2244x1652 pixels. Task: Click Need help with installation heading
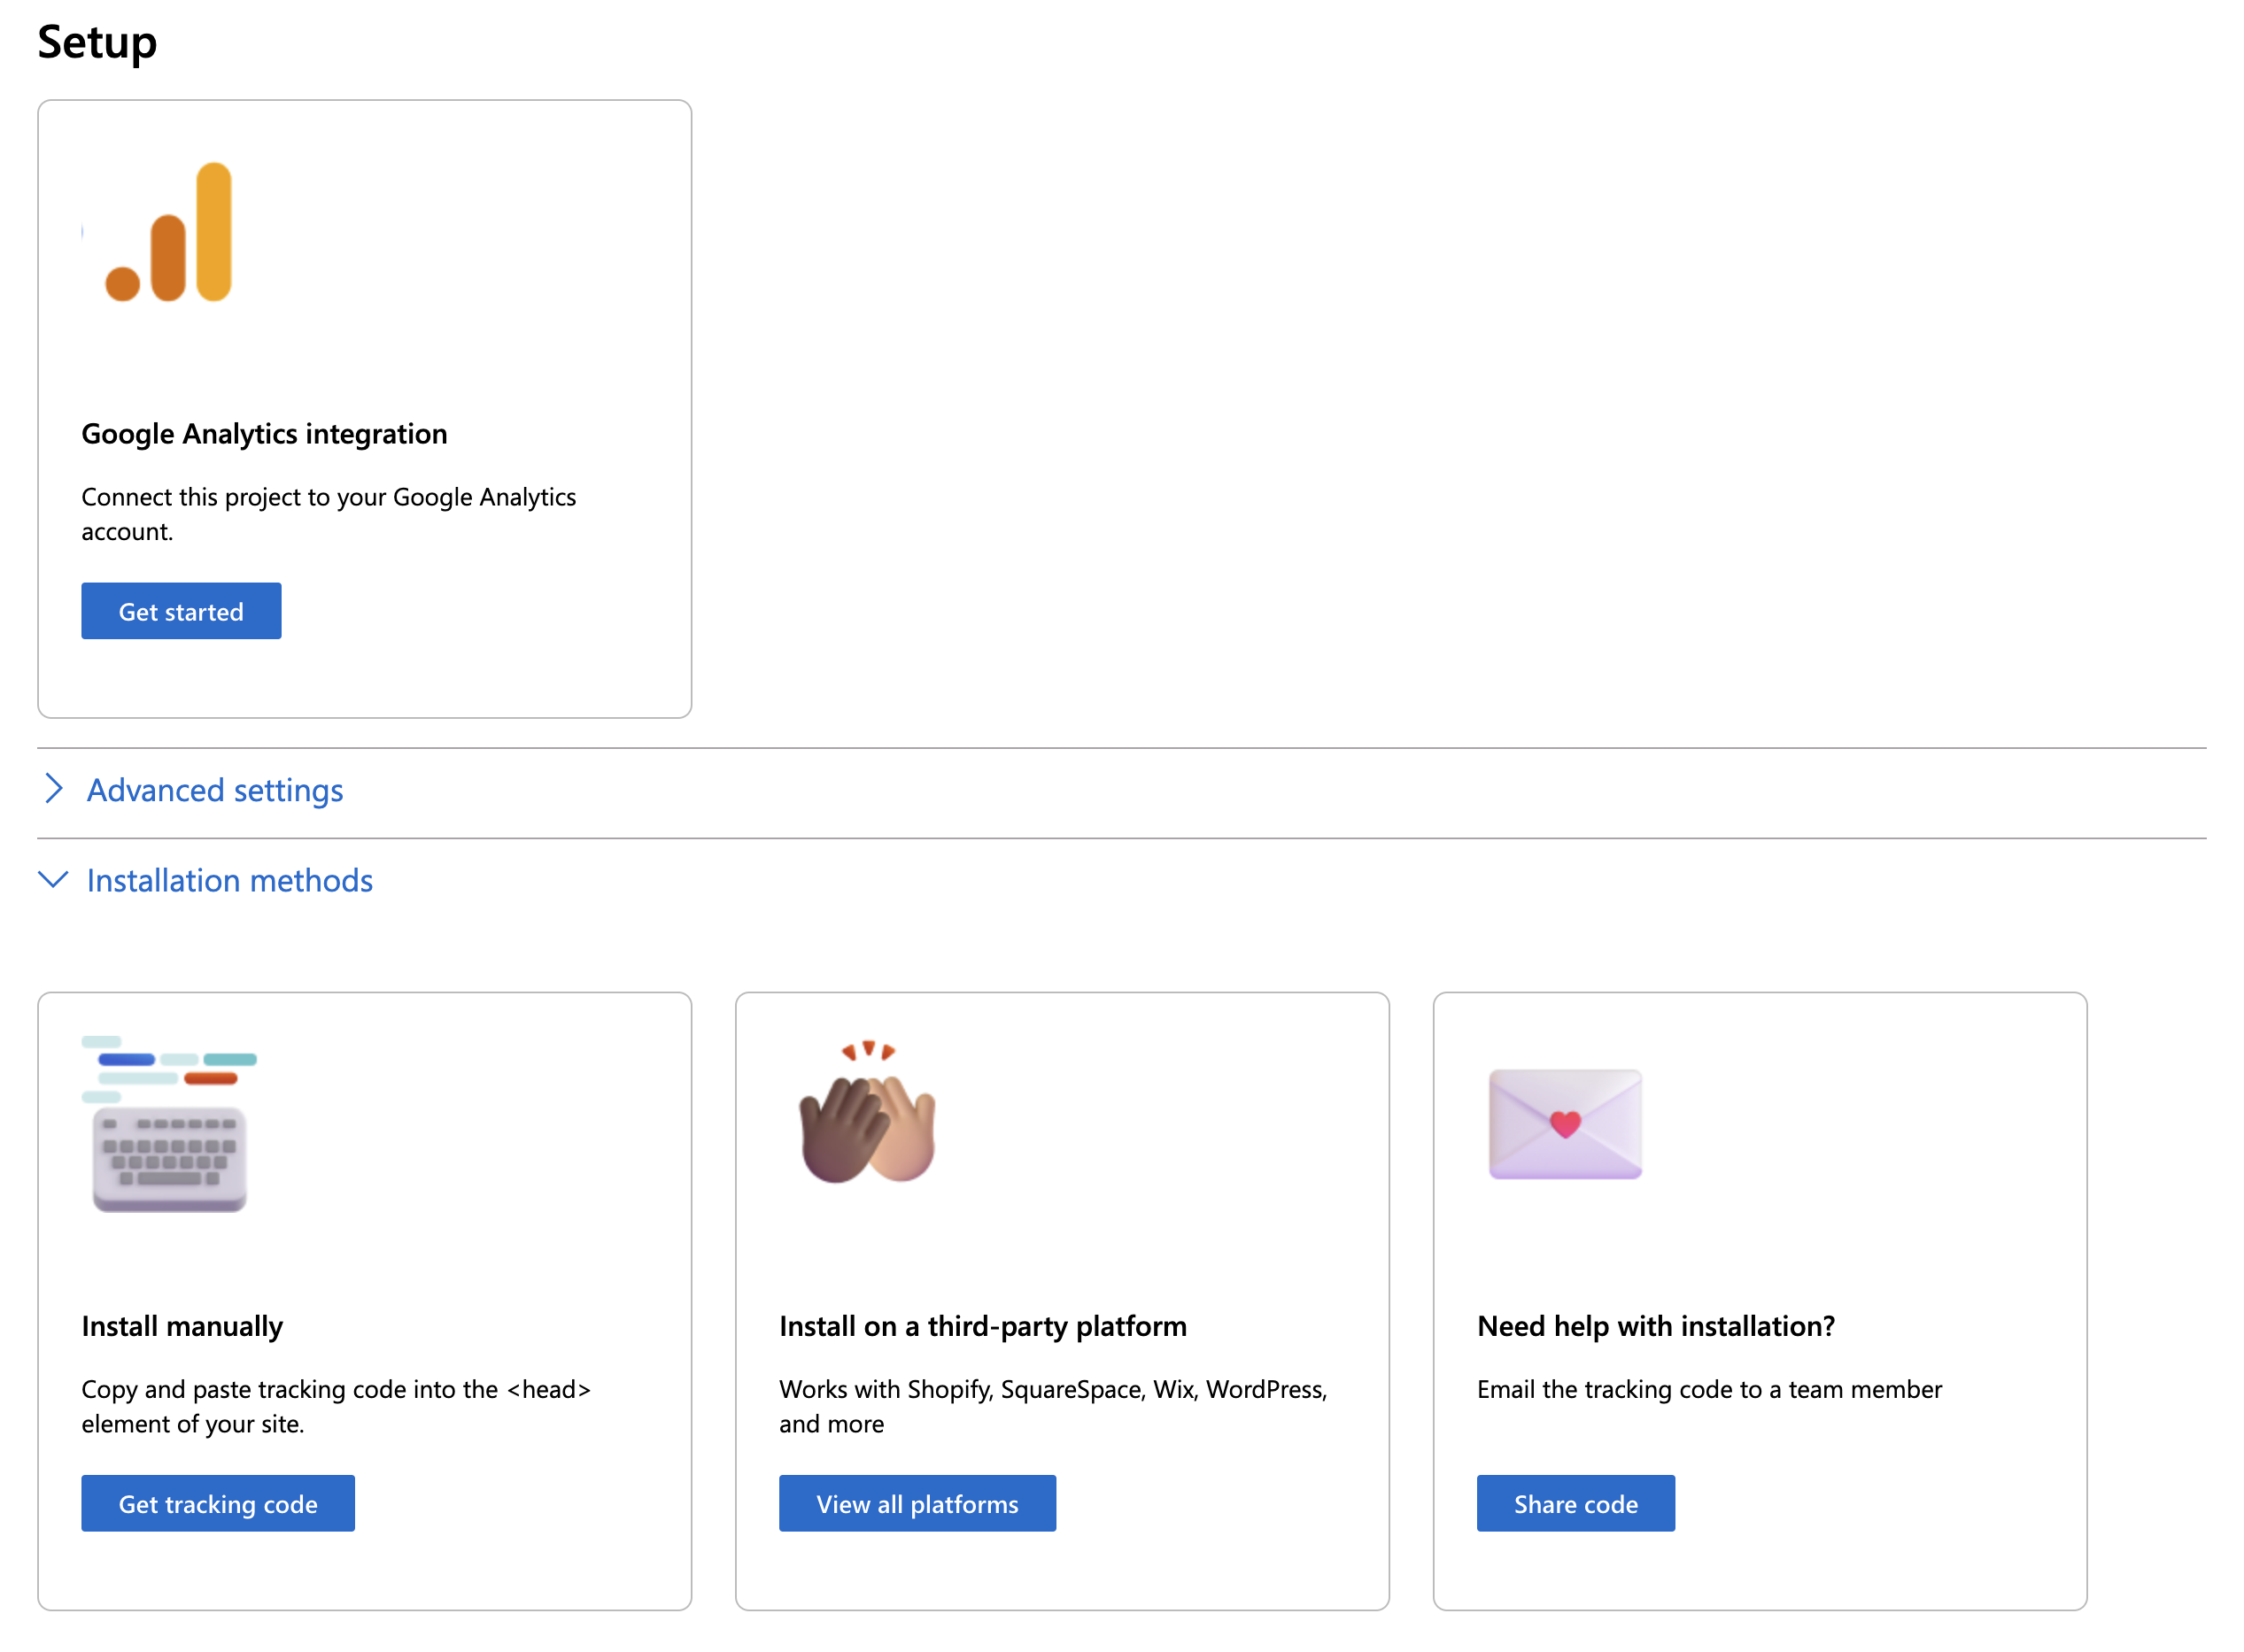click(1655, 1326)
